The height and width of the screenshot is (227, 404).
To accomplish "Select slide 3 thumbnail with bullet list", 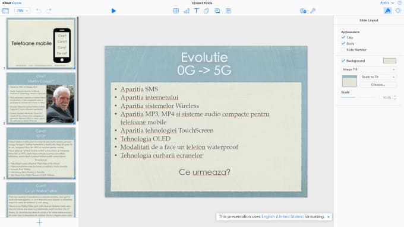I will [41, 154].
